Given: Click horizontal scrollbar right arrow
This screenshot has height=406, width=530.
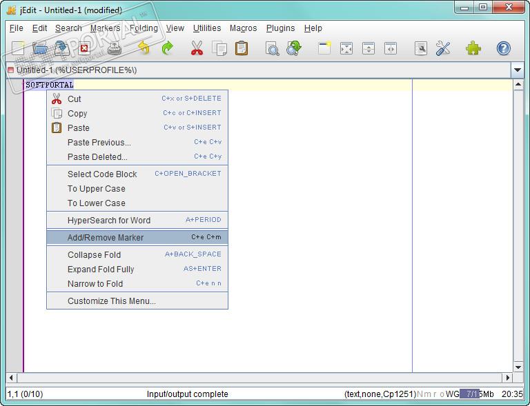Looking at the screenshot, I should click(x=508, y=378).
